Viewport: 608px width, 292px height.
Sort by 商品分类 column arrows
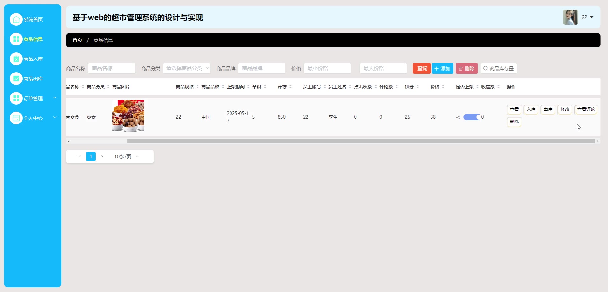click(108, 87)
